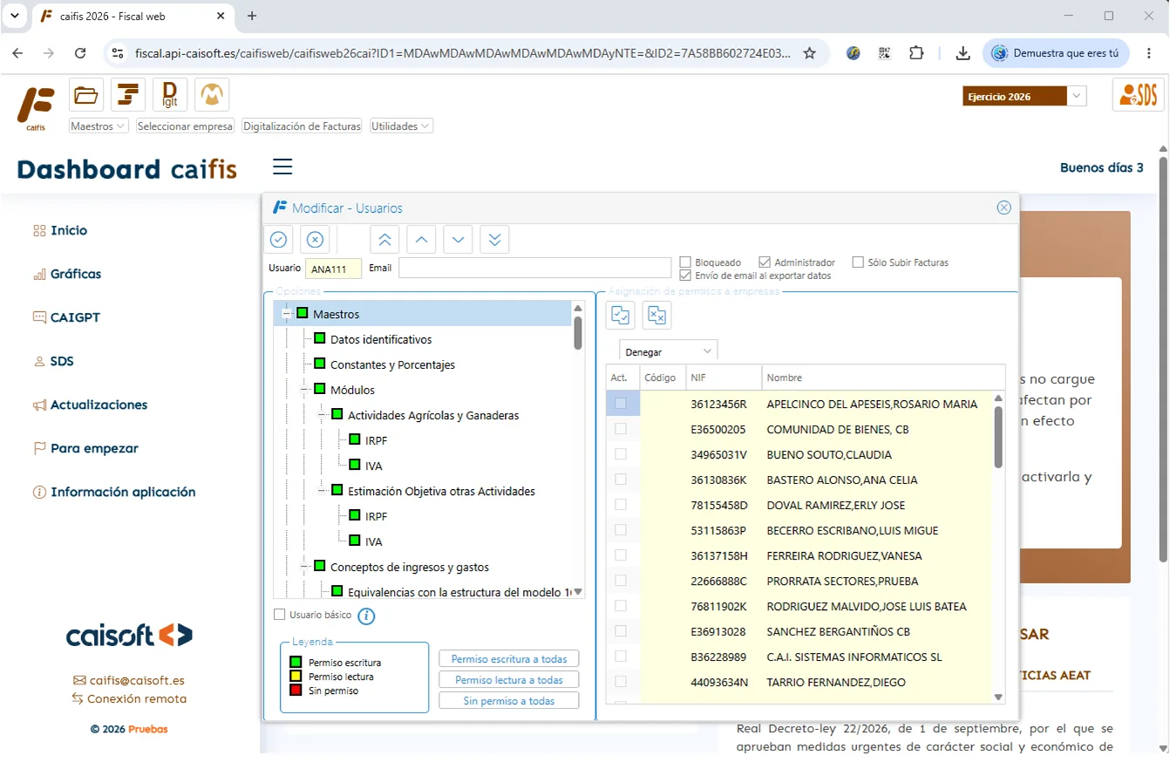
Task: Select the caifis 2026 browser tab
Action: (x=133, y=16)
